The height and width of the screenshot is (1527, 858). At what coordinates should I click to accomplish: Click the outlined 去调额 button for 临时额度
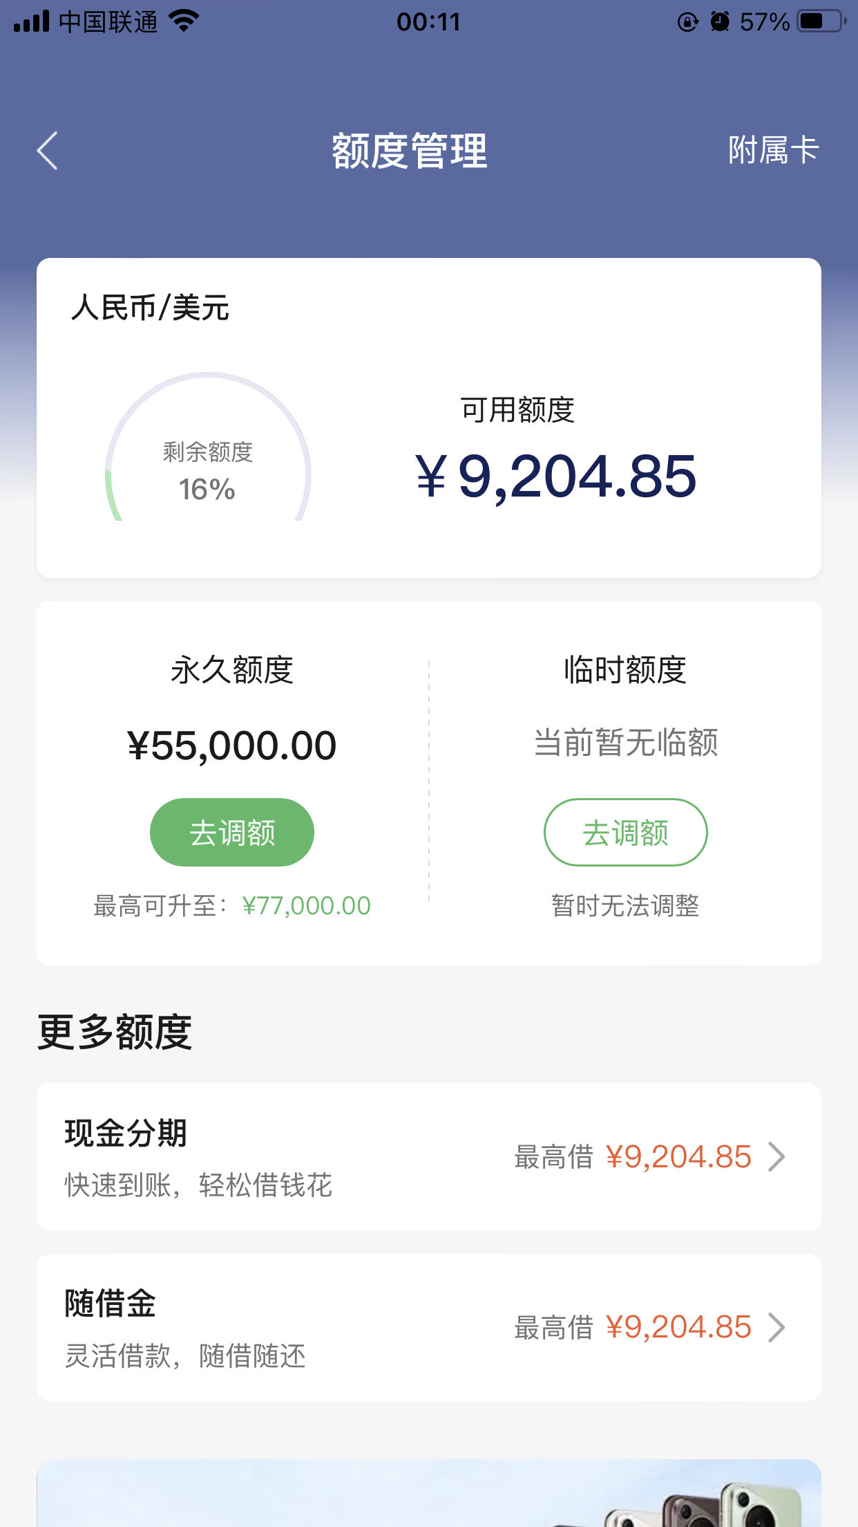coord(625,832)
